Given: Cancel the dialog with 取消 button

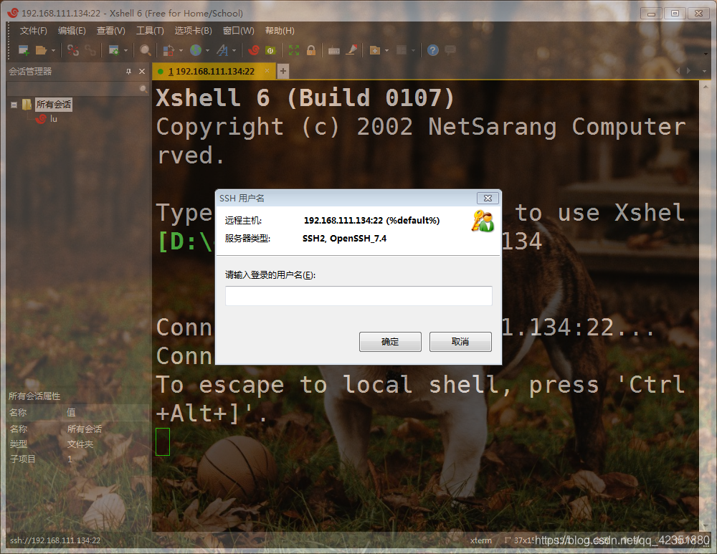Looking at the screenshot, I should click(460, 342).
